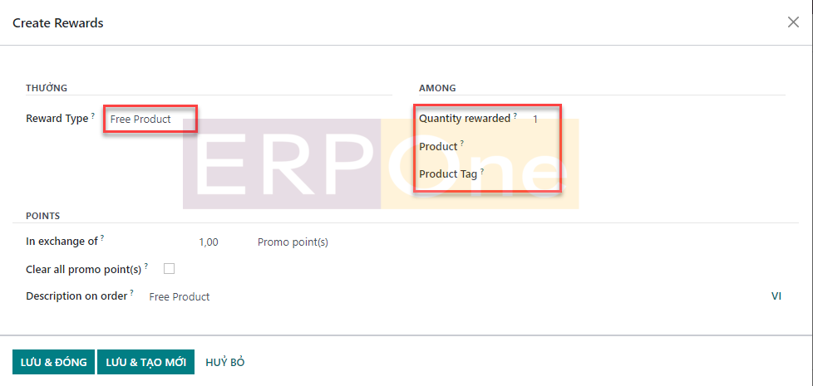Edit the Description on order field
The height and width of the screenshot is (386, 813).
(x=449, y=296)
